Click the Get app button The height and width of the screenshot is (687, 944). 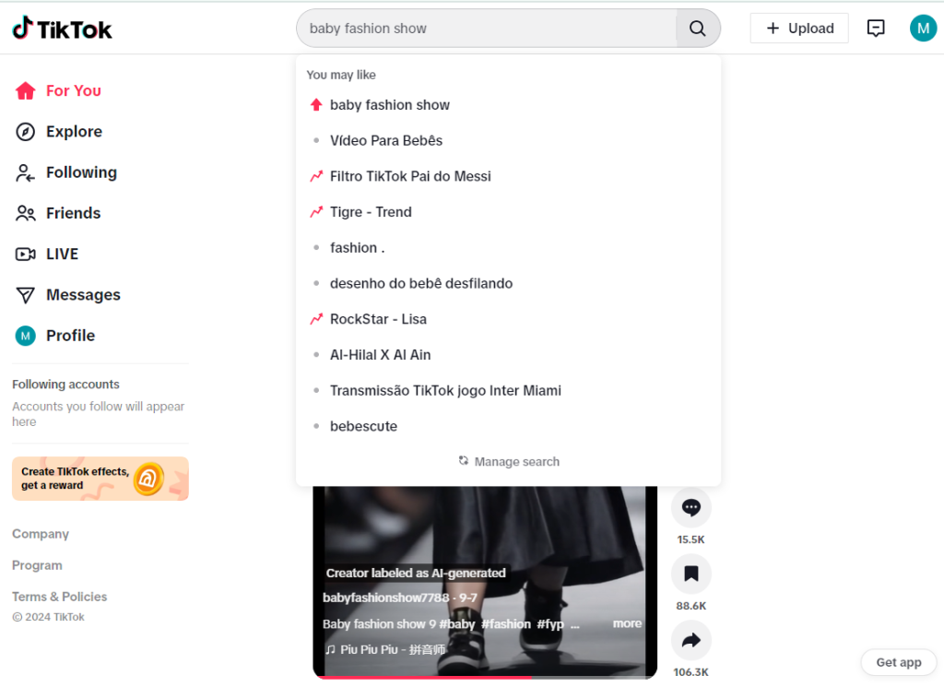[x=898, y=662]
